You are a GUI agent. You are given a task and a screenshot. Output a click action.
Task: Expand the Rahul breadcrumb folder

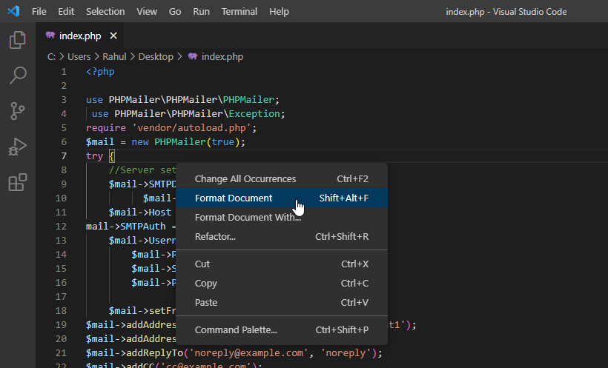point(114,56)
